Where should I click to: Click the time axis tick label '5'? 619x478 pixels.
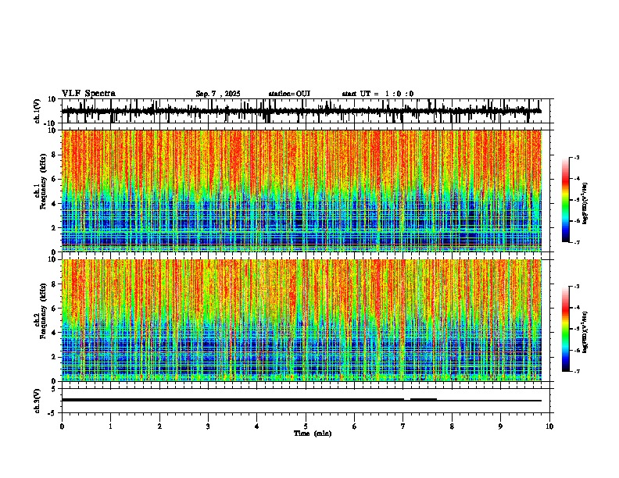[x=306, y=426]
